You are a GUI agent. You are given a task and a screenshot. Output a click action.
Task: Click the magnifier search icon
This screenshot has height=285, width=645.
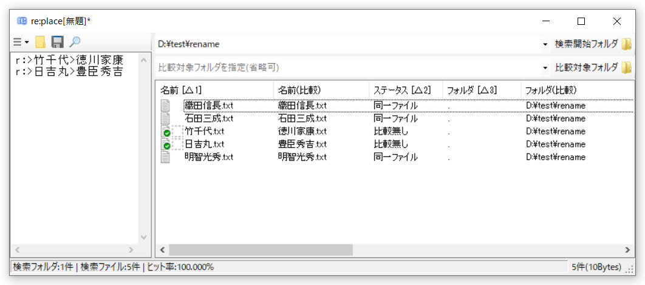coord(75,41)
